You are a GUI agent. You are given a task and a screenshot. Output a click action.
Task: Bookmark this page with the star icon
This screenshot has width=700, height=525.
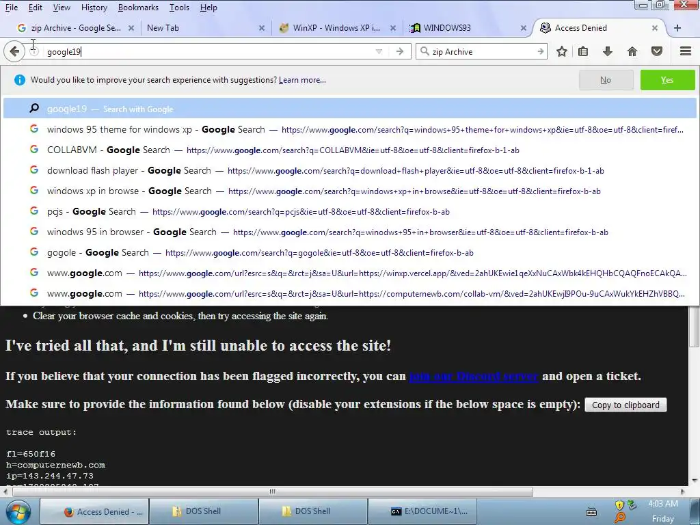(x=562, y=52)
